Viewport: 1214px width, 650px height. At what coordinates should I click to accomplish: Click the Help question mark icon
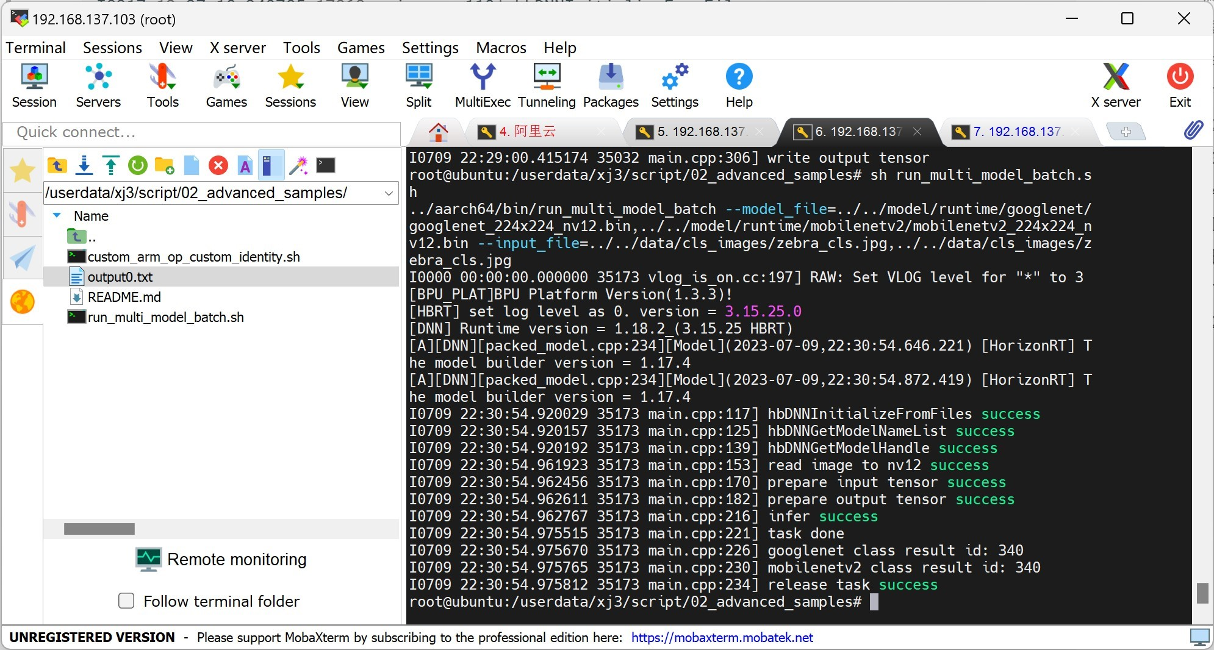(739, 85)
